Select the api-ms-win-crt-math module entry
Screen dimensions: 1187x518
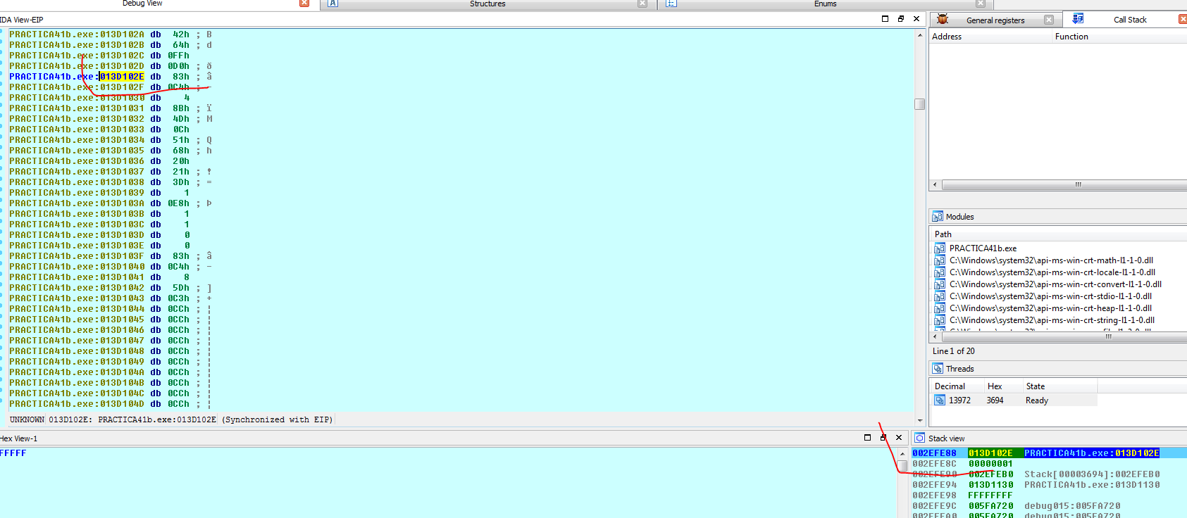click(1050, 260)
